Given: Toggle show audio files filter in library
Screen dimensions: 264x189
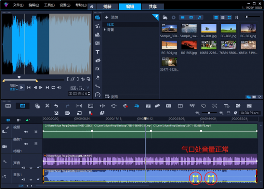Looking at the screenshot, I should (199, 17).
